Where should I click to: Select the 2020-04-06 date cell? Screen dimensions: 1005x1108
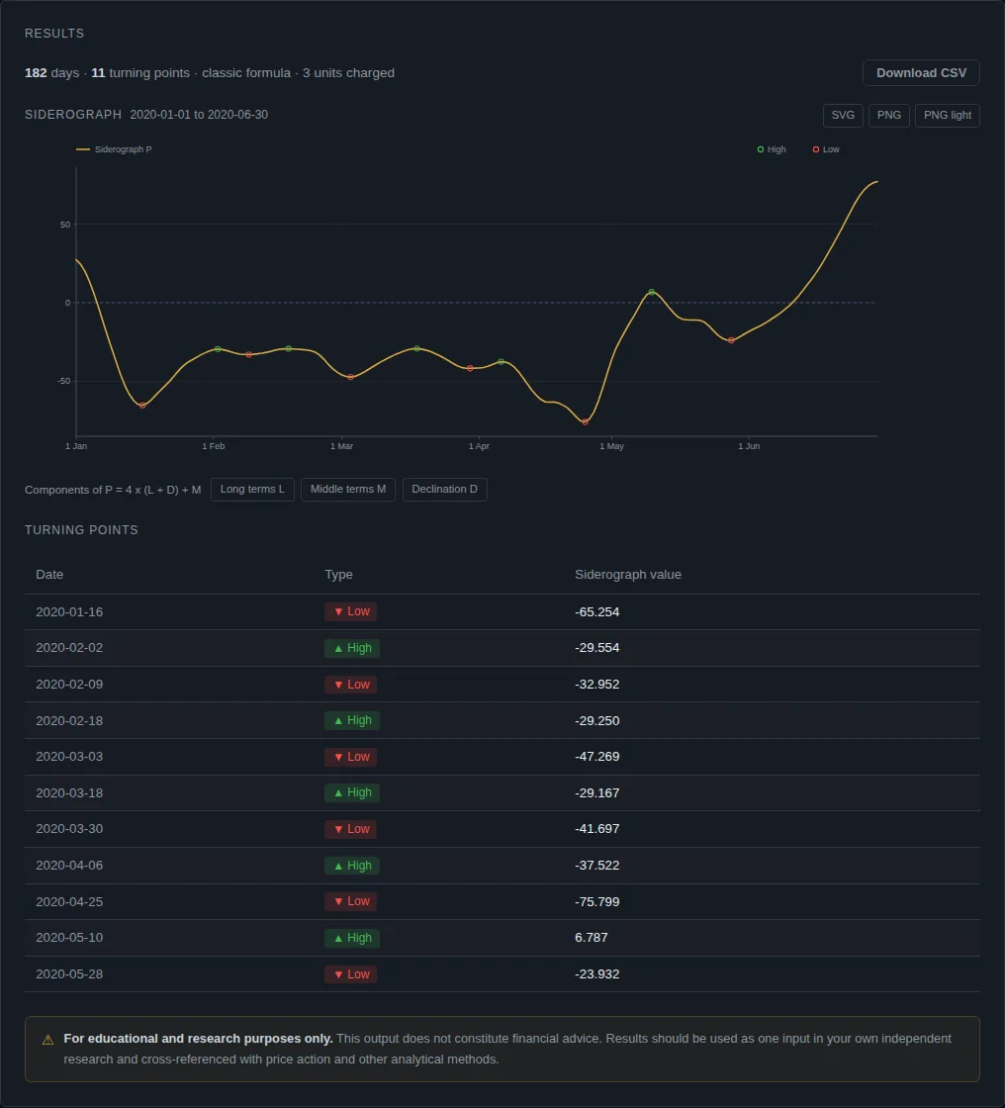69,865
